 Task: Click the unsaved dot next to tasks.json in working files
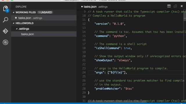click(x=16, y=18)
